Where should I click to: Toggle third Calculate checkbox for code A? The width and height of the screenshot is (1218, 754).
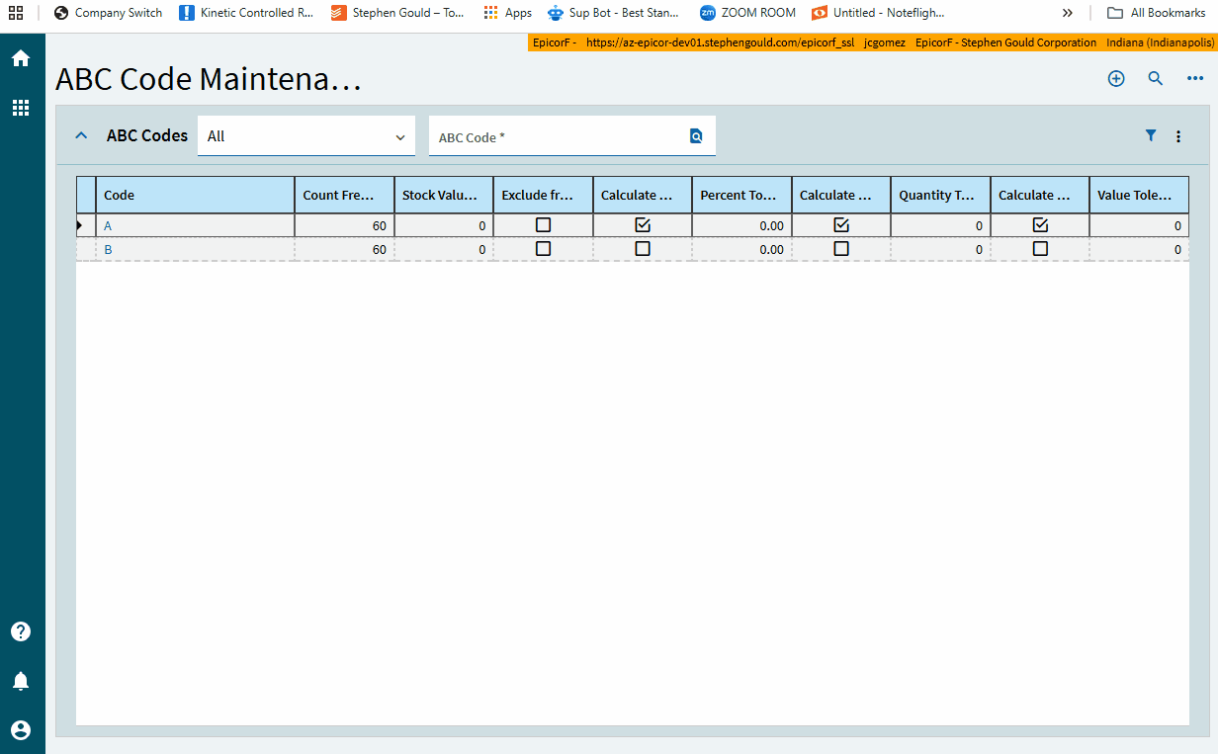pos(1040,225)
